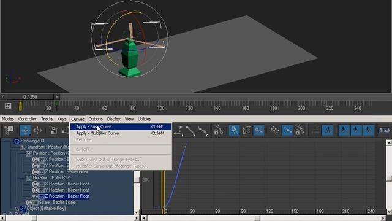Click the Rectangle03 object cube icon

click(x=17, y=141)
